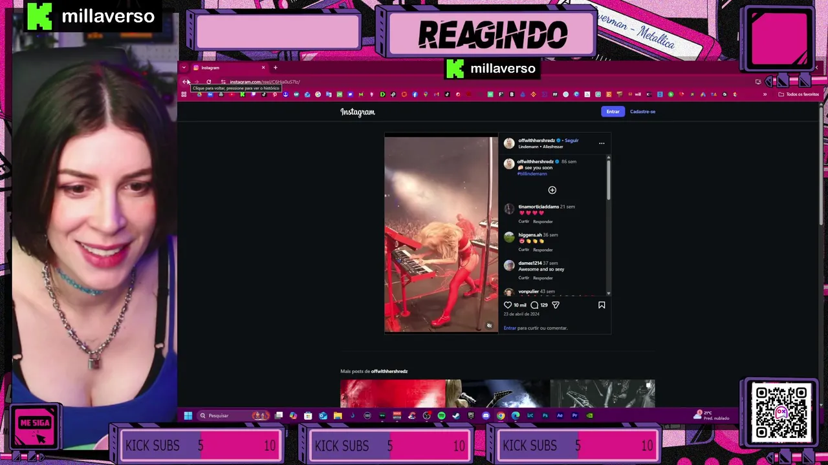Click offwithhershredz avatar in post header

point(509,143)
